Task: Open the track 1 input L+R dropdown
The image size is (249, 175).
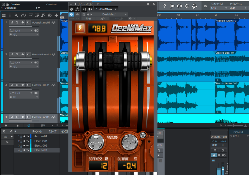Action: pyautogui.click(x=21, y=30)
